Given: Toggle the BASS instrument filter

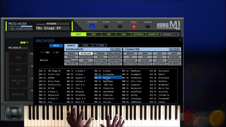Looking at the screenshot, I should pyautogui.click(x=86, y=60).
